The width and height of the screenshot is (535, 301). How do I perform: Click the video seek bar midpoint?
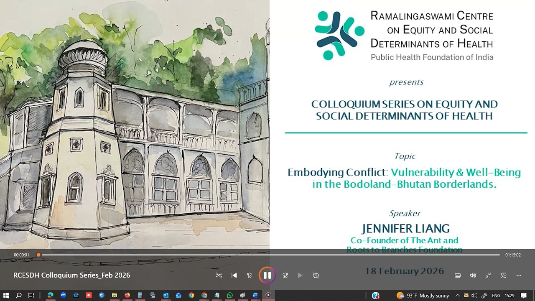pos(269,255)
